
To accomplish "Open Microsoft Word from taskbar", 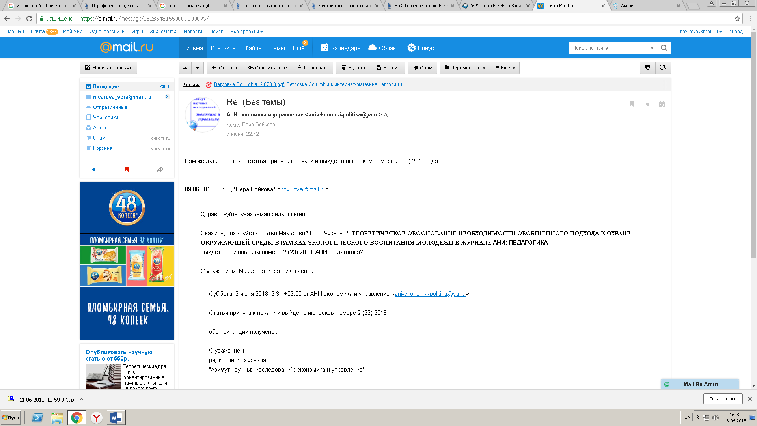I will (116, 418).
